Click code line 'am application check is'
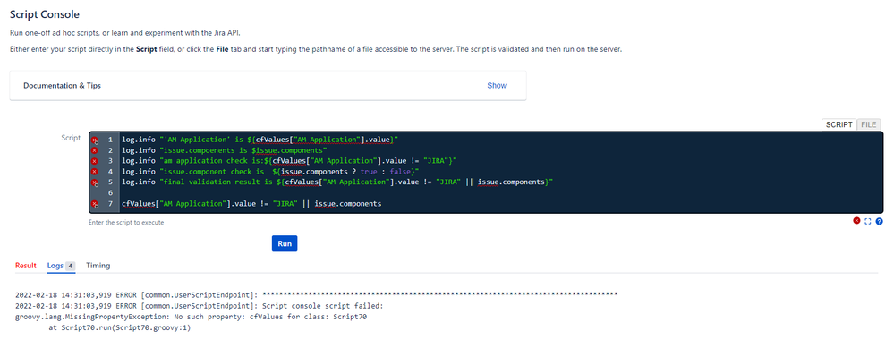This screenshot has height=348, width=894. (289, 161)
